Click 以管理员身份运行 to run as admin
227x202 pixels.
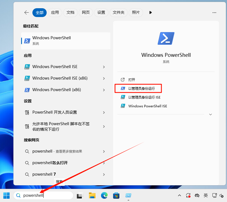pyautogui.click(x=141, y=88)
